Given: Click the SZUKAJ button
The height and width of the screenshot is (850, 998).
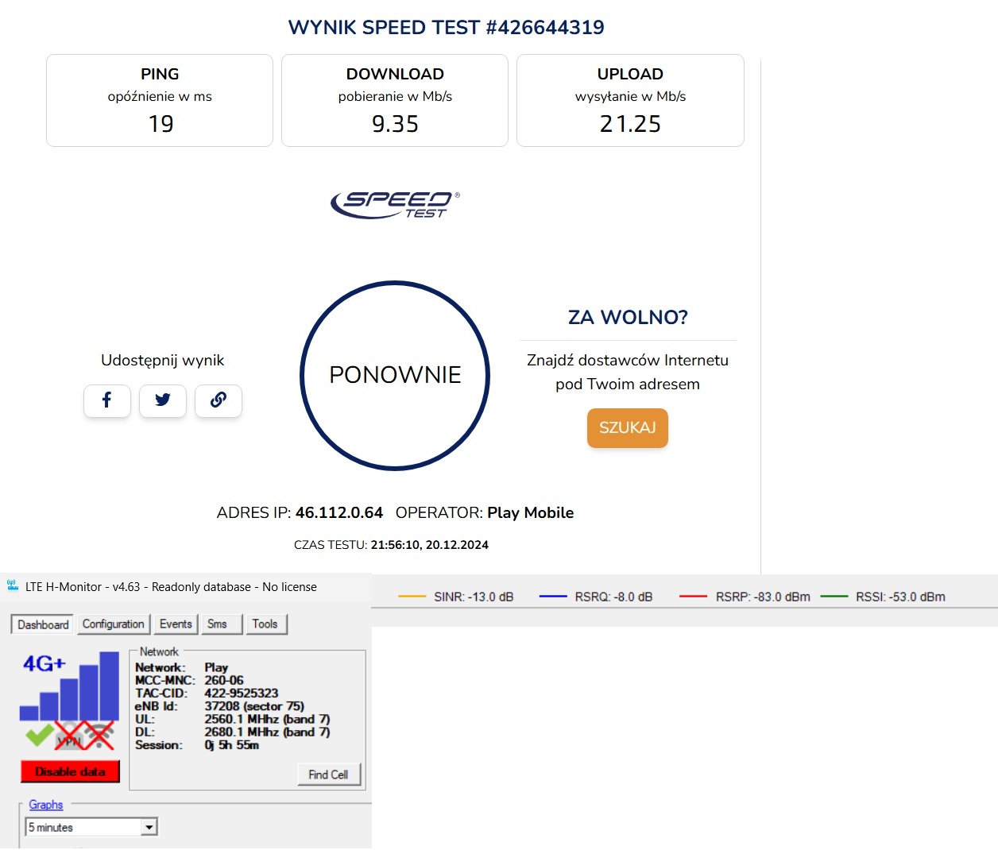Looking at the screenshot, I should point(628,428).
